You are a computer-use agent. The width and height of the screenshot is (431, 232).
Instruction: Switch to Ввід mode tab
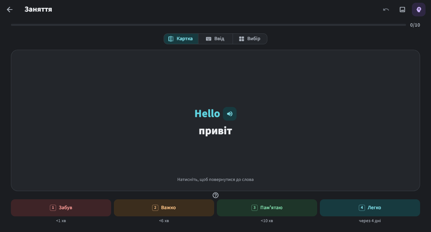pyautogui.click(x=215, y=39)
